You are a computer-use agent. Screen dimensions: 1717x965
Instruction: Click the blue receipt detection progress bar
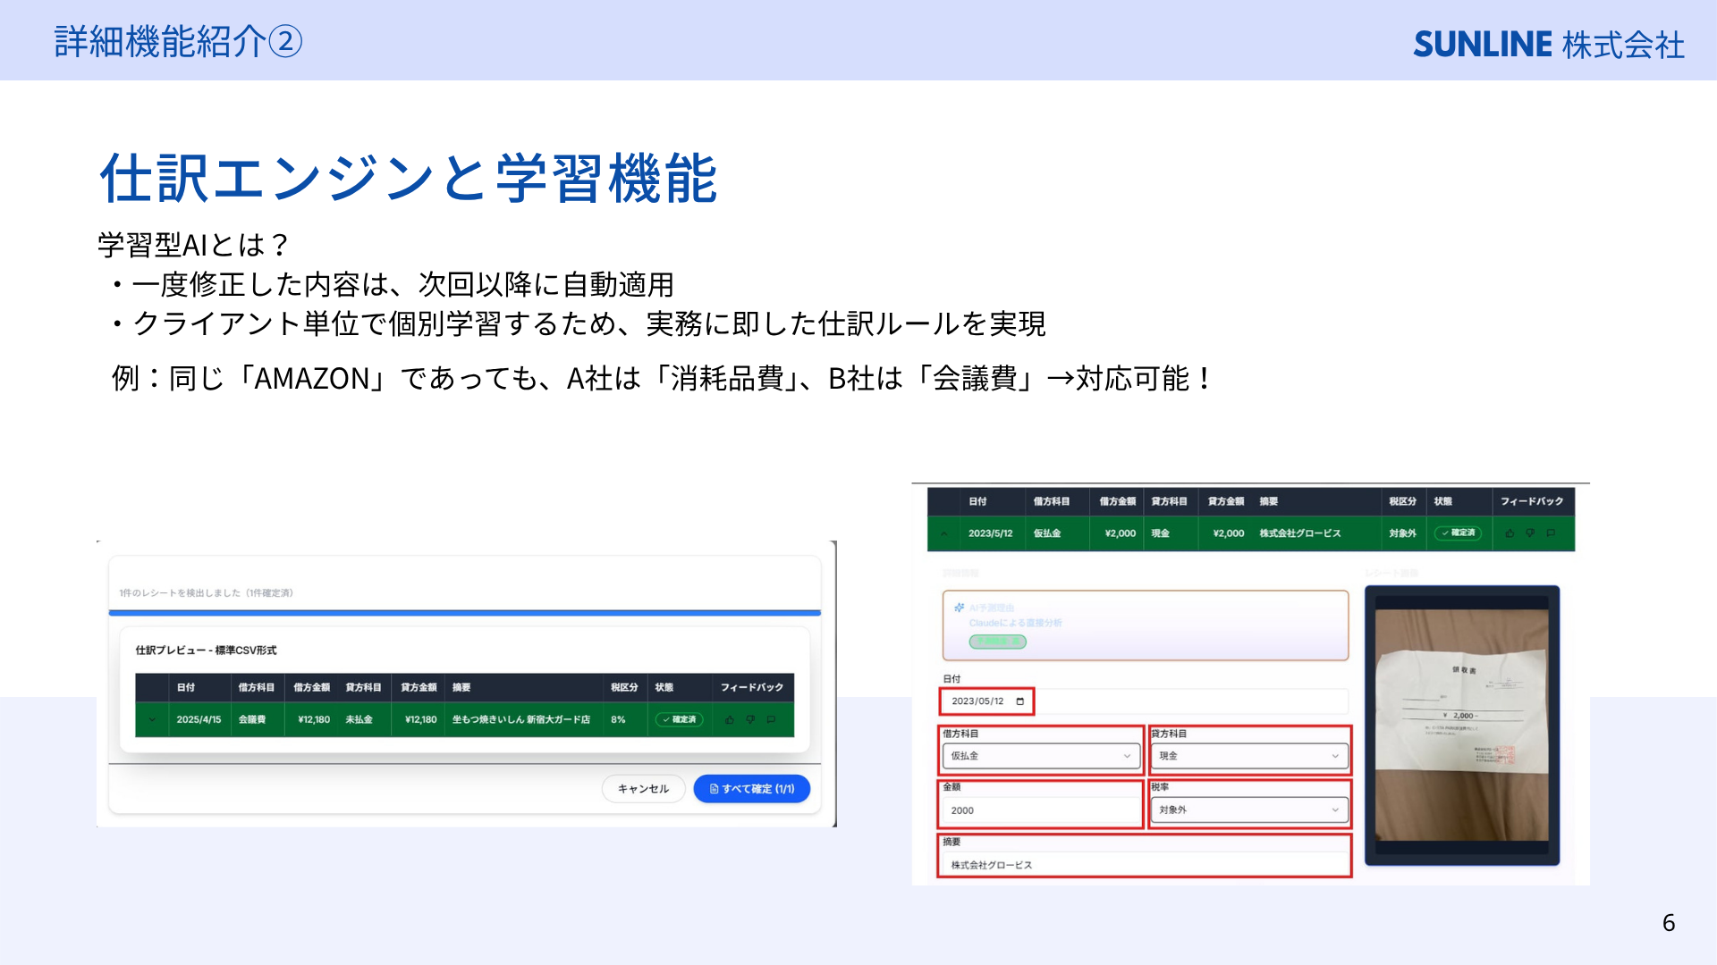point(465,613)
